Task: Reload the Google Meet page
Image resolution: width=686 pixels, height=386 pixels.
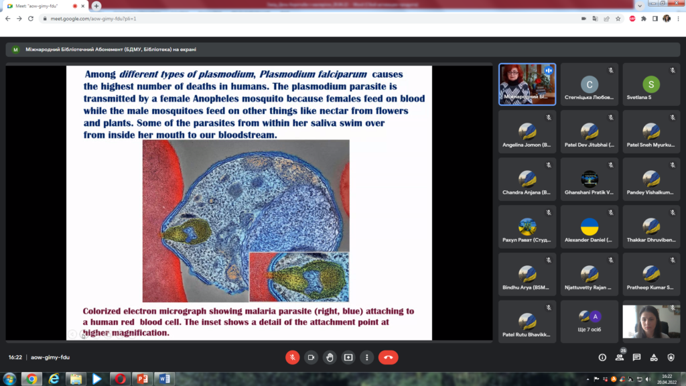Action: coord(31,19)
